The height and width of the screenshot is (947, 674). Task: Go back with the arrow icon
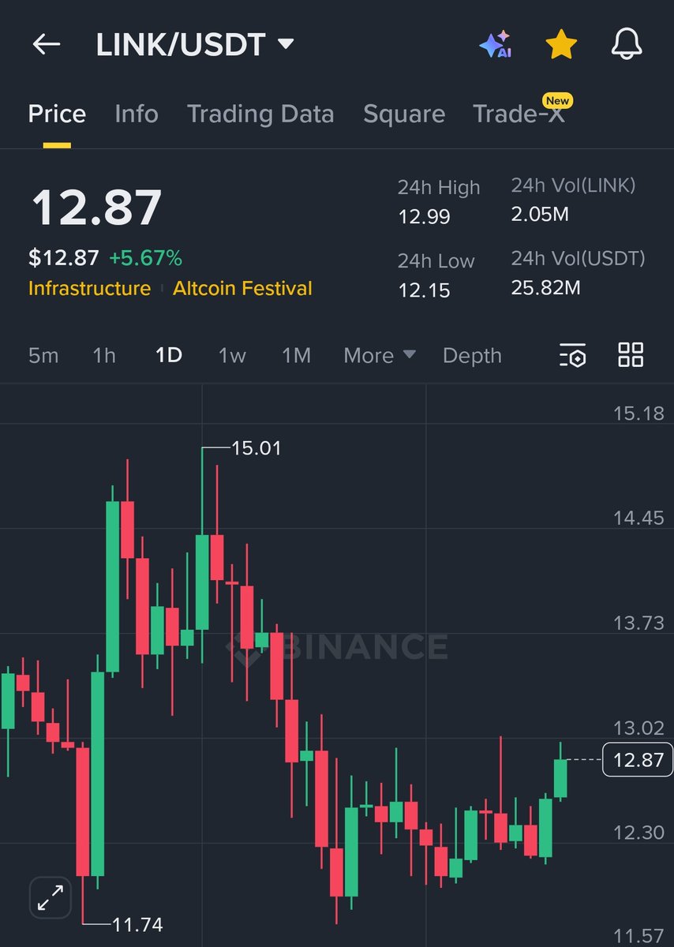point(47,44)
